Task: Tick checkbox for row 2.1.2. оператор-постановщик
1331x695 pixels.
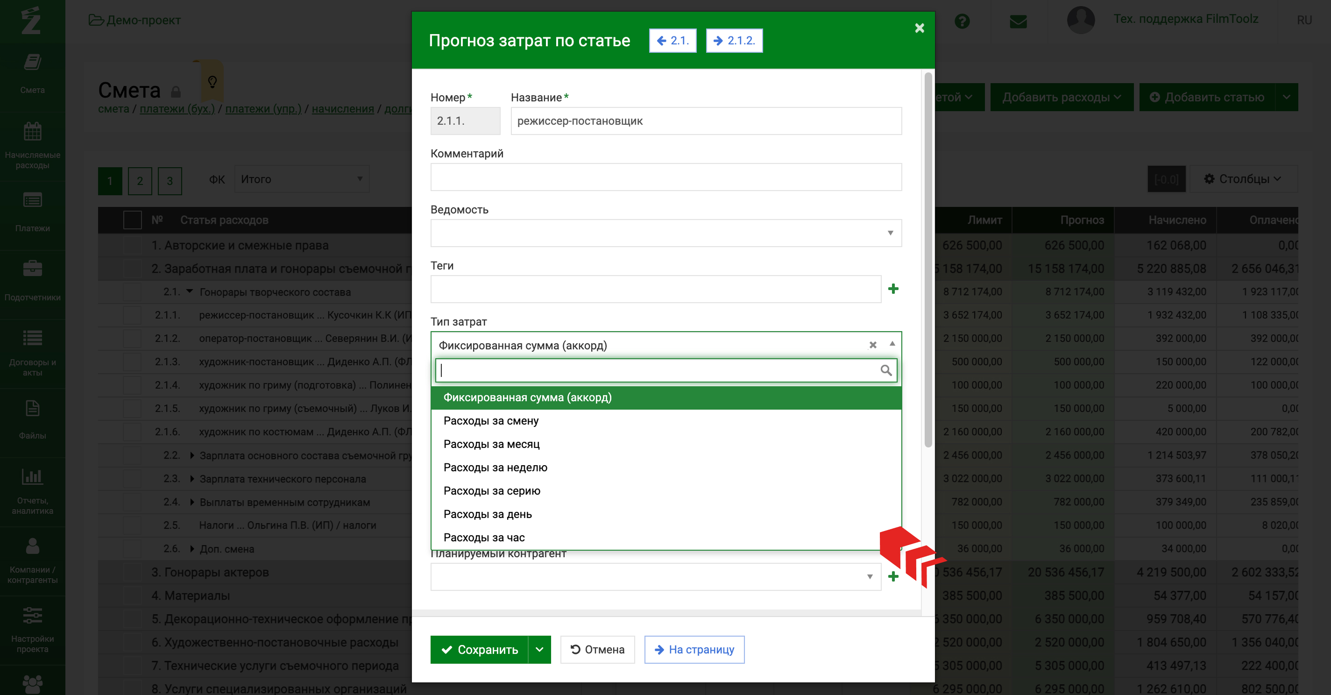Action: pyautogui.click(x=132, y=338)
